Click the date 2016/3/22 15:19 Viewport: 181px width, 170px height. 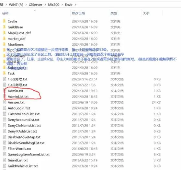click(x=85, y=160)
